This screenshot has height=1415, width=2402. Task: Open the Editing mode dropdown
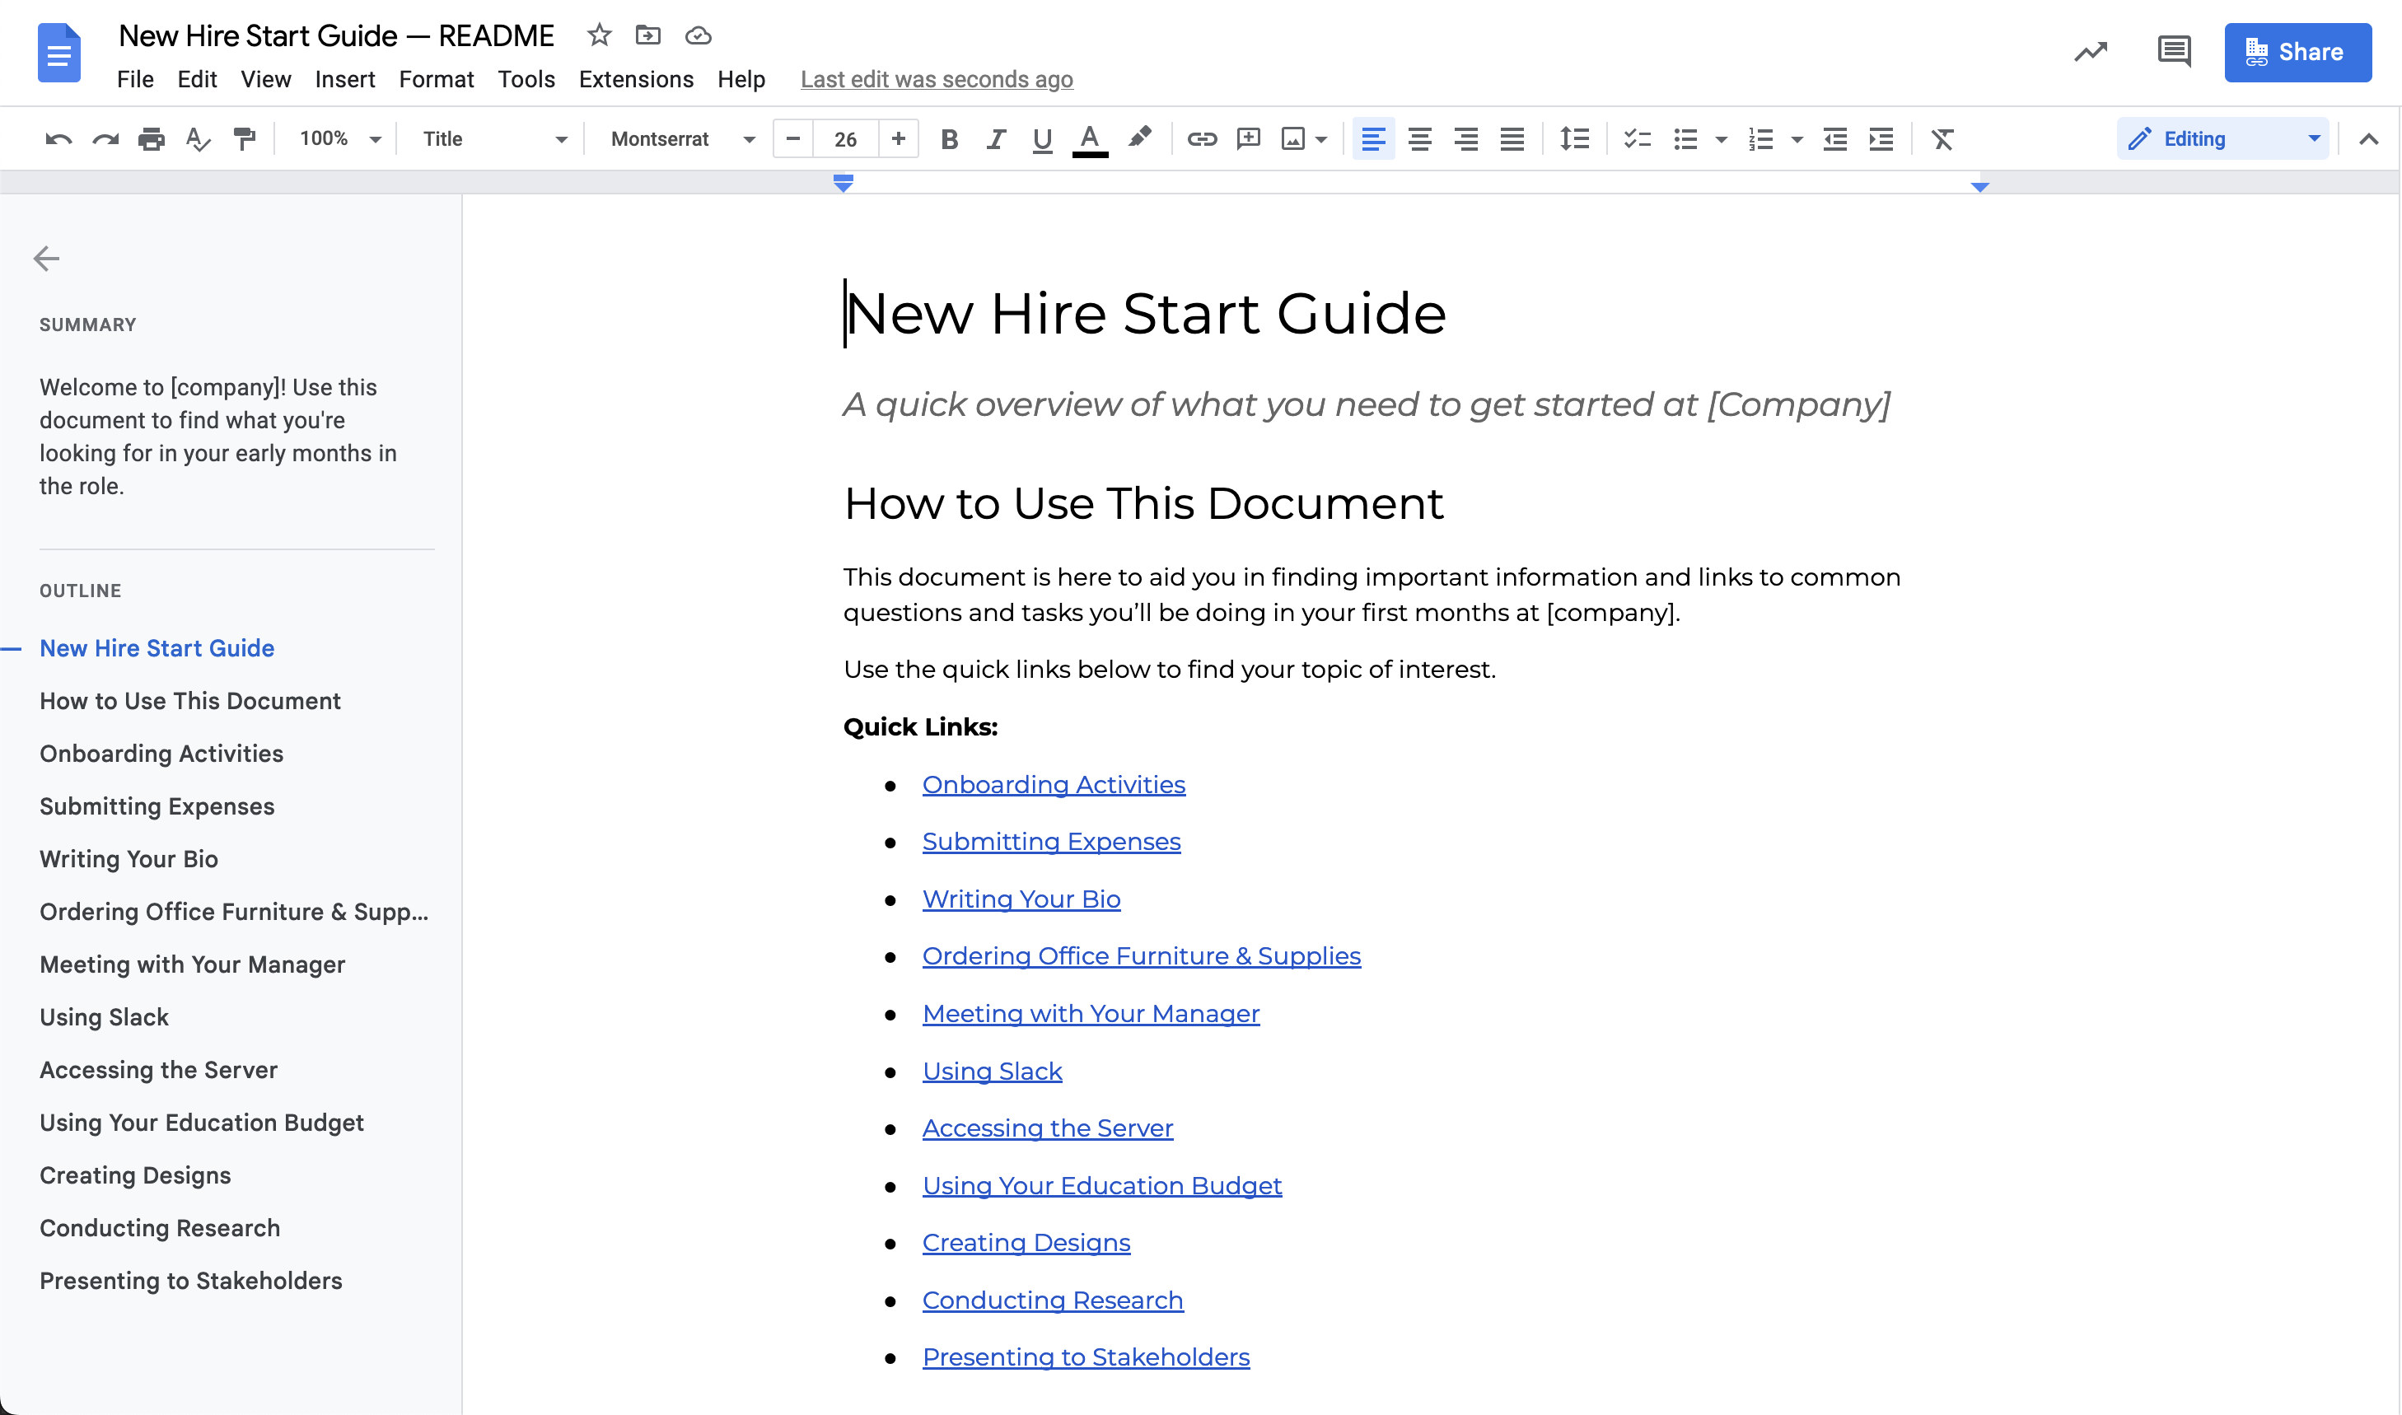[x=2222, y=139]
